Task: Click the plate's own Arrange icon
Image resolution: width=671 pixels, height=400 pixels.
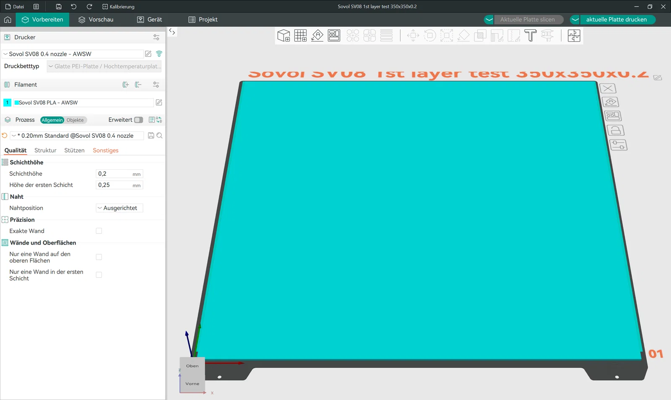Action: [x=613, y=116]
